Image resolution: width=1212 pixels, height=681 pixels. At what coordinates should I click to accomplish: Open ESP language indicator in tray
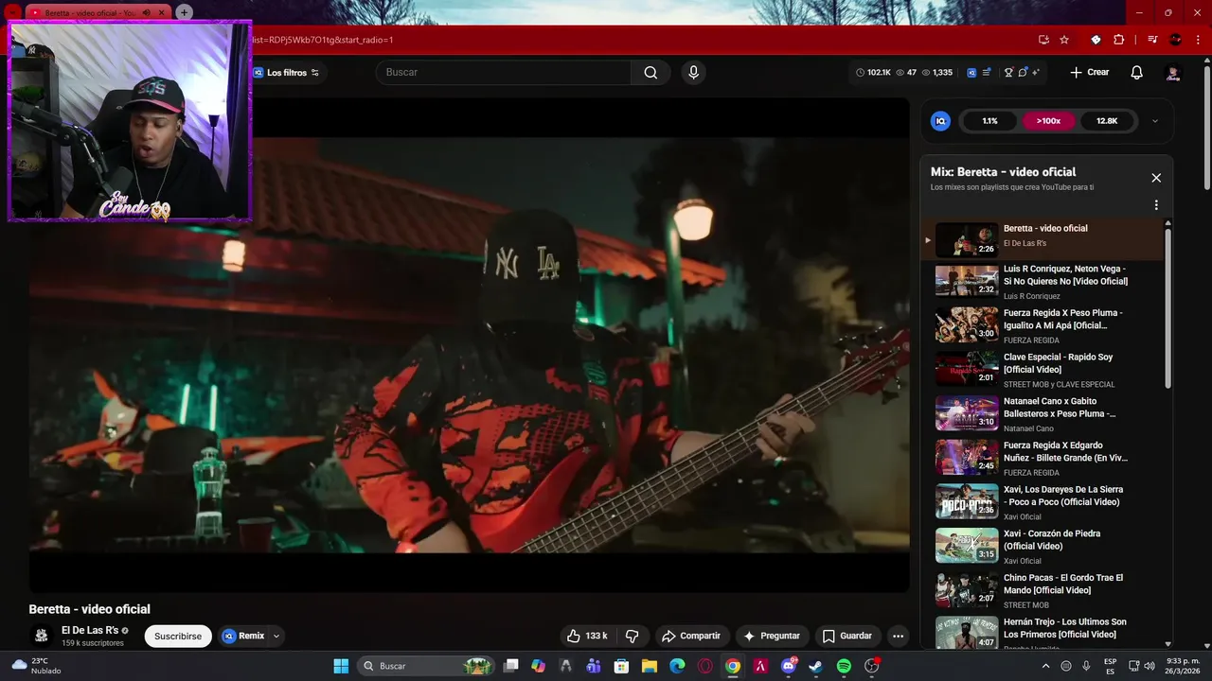point(1110,666)
